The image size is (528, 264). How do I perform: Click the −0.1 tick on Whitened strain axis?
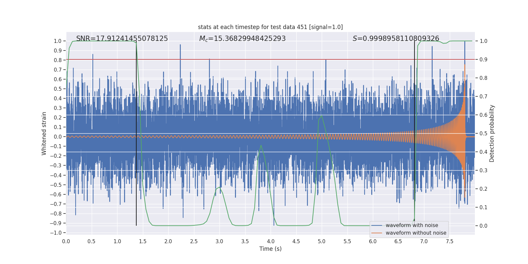(56, 146)
